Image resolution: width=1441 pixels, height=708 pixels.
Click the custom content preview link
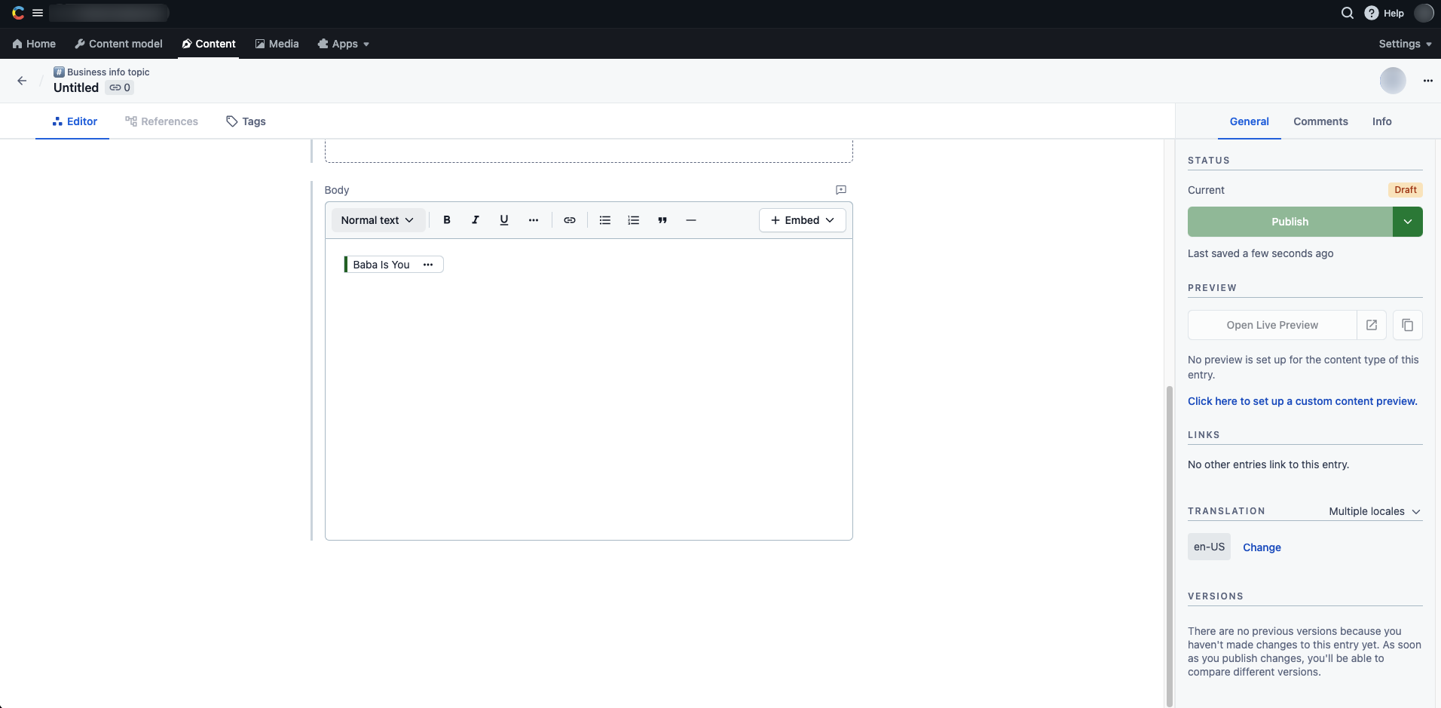tap(1302, 401)
